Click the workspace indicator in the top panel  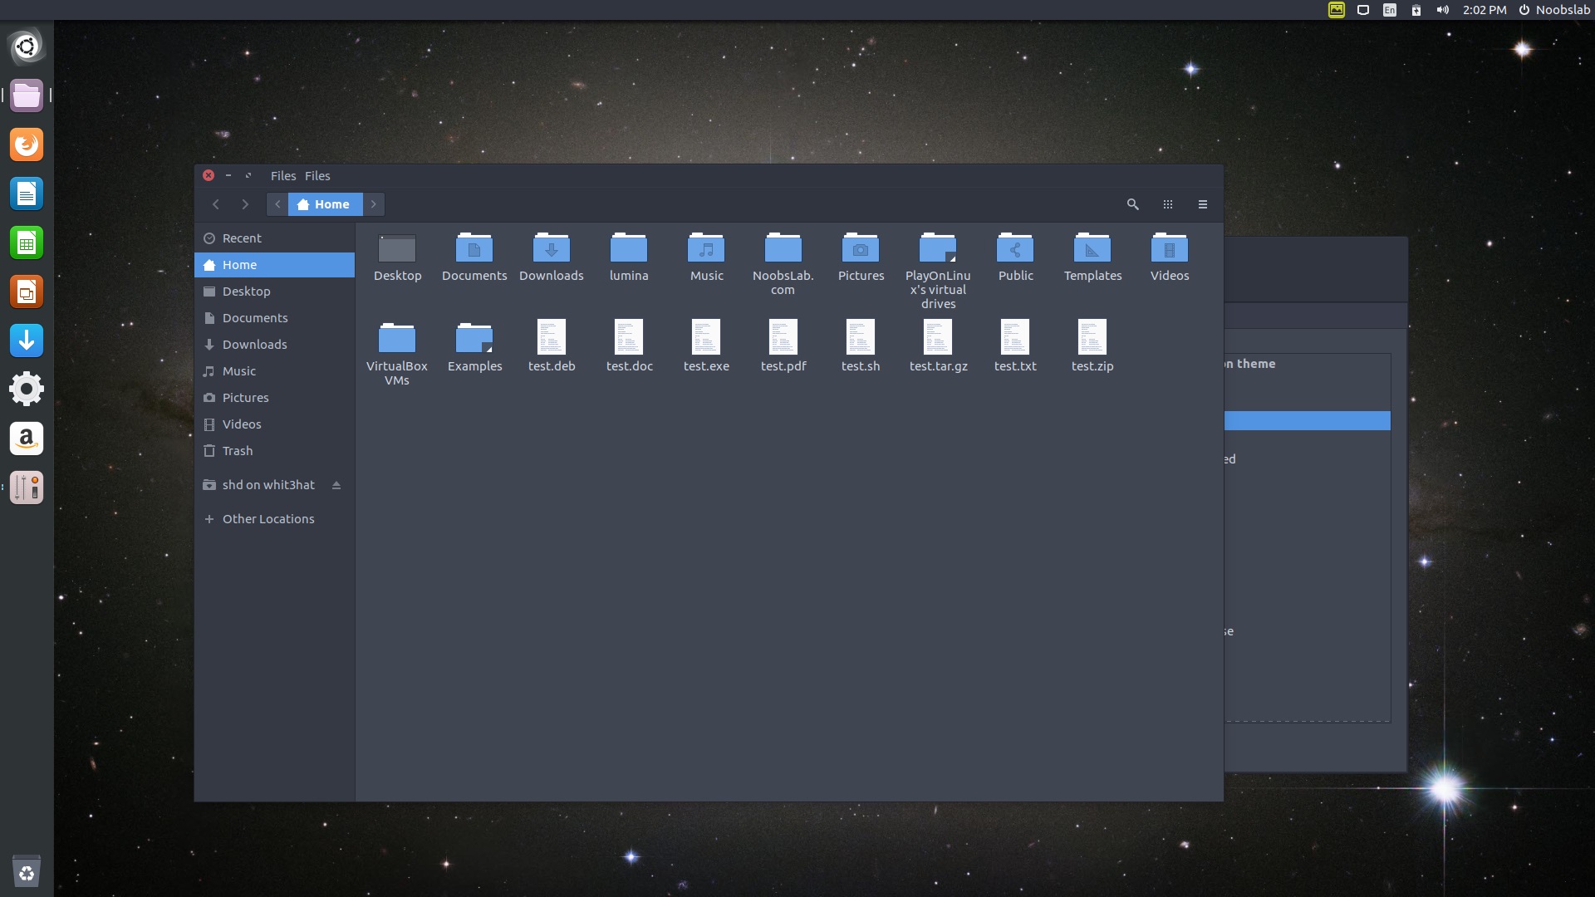(x=1363, y=10)
